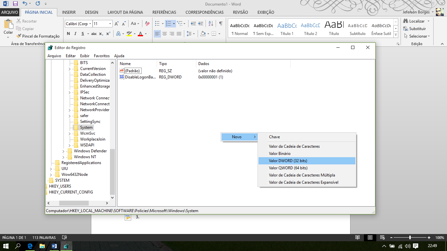
Task: Select Valor DWORD (32 bits) menu item
Action: click(x=307, y=161)
